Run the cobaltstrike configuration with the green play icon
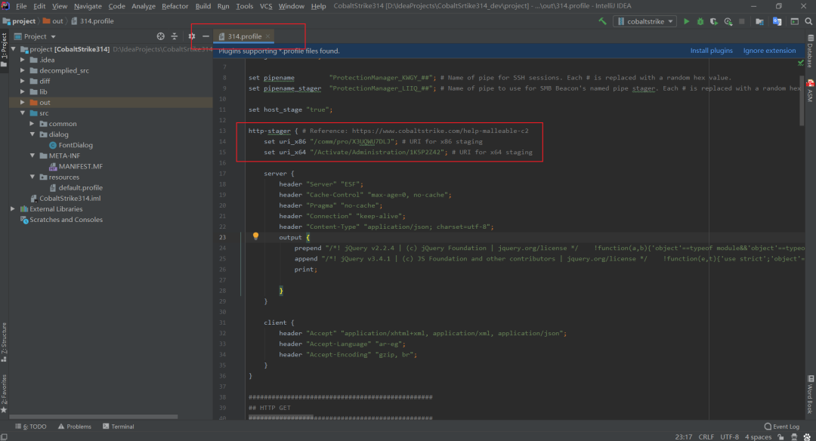The width and height of the screenshot is (816, 441). point(686,21)
